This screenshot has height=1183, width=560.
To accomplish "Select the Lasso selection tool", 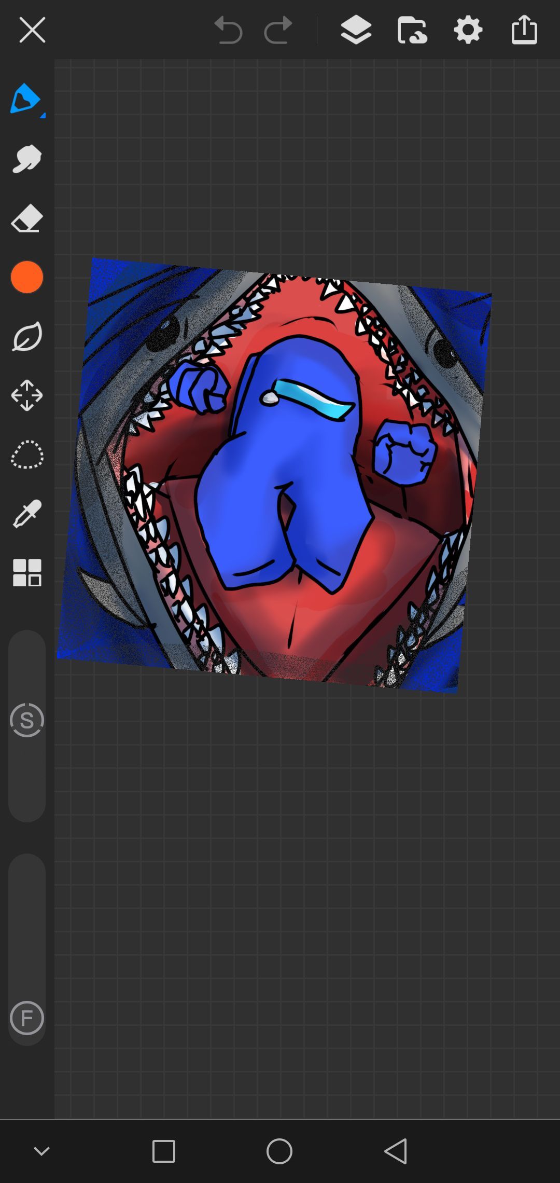I will click(27, 455).
